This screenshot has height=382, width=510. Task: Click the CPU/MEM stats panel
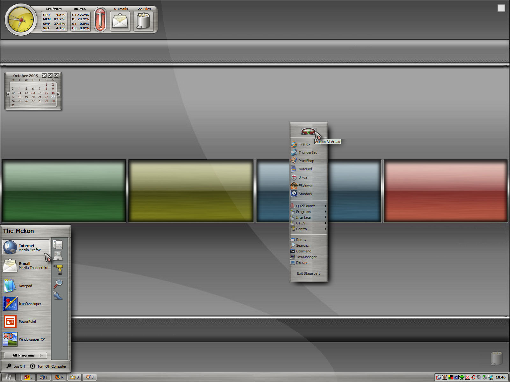54,21
